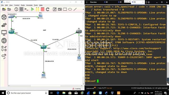This screenshot has width=169, height=95.
Task: Switch to the Overview tab in Solar-PuTTY
Action: click(x=93, y=2)
